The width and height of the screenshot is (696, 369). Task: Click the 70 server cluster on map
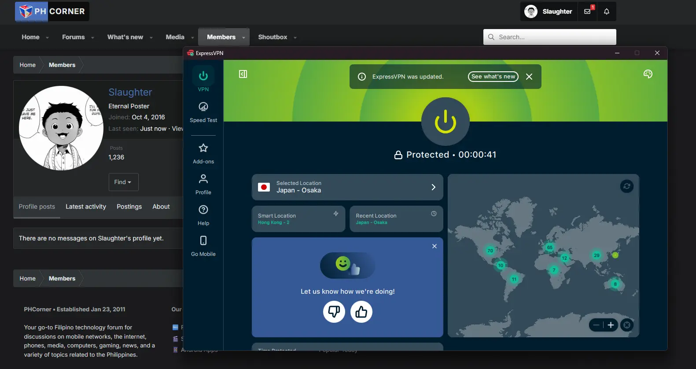pyautogui.click(x=490, y=251)
